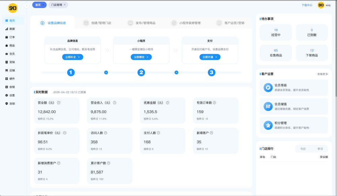Image resolution: width=337 pixels, height=196 pixels.
Task: Click the 立即开通 button
Action: click(x=210, y=57)
